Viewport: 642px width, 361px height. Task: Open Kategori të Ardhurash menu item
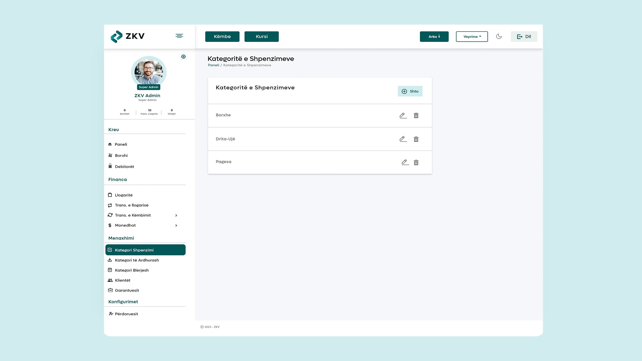coord(137,260)
